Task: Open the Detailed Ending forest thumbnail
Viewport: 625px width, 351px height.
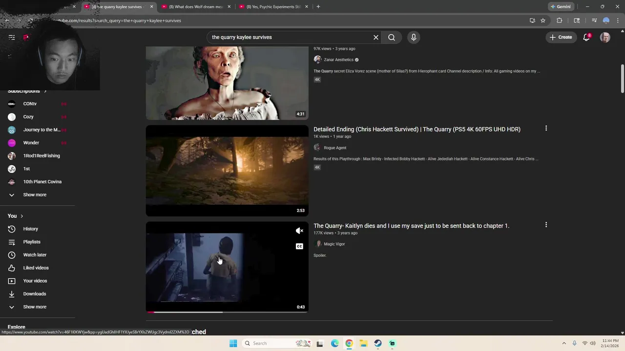Action: point(227,171)
